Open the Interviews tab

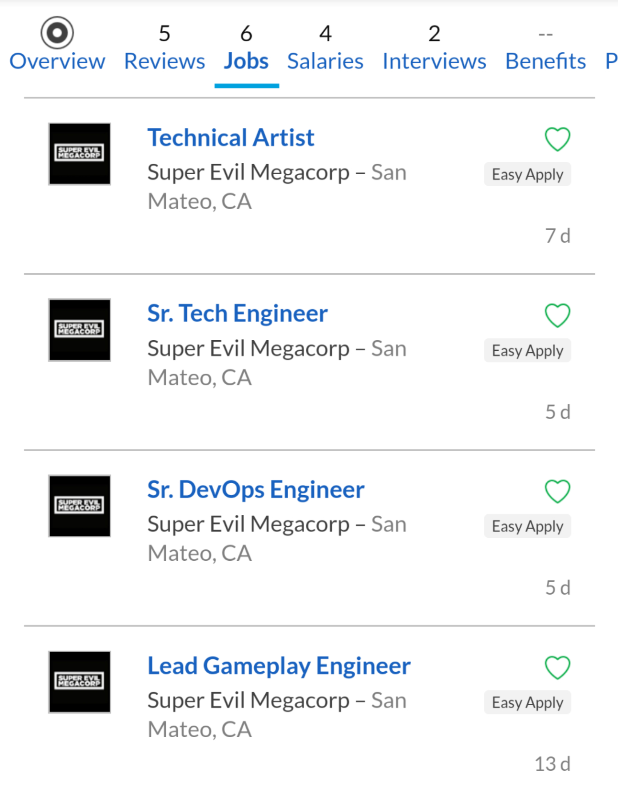point(434,48)
